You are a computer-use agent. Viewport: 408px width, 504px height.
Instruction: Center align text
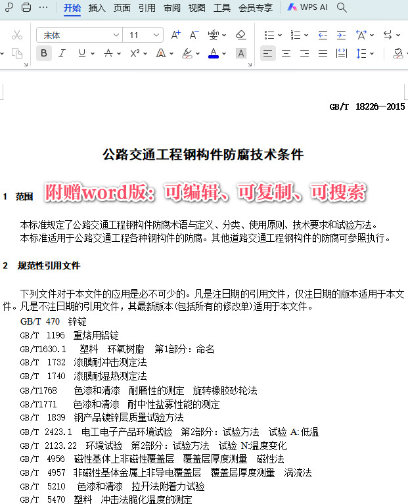[286, 53]
